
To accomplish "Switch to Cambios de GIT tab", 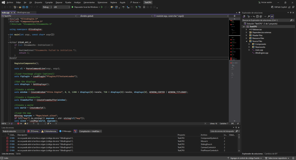I will pyautogui.click(x=271, y=154).
